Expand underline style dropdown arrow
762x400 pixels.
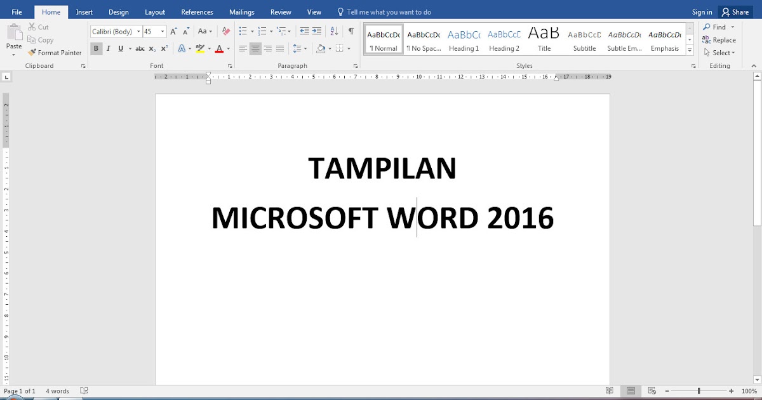click(130, 49)
